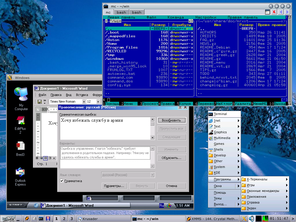Click the X icon in the system tray

[x=244, y=219]
